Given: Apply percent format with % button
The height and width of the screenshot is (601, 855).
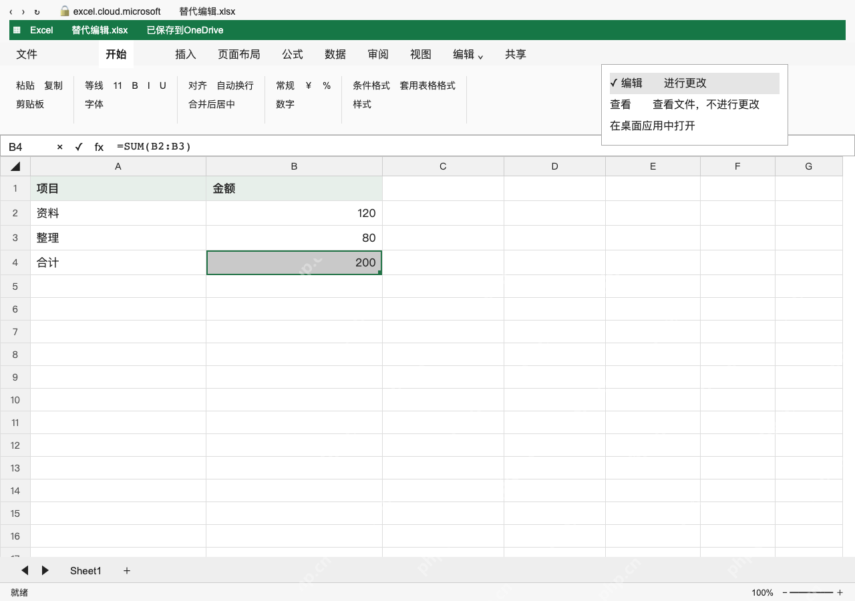Looking at the screenshot, I should tap(327, 85).
